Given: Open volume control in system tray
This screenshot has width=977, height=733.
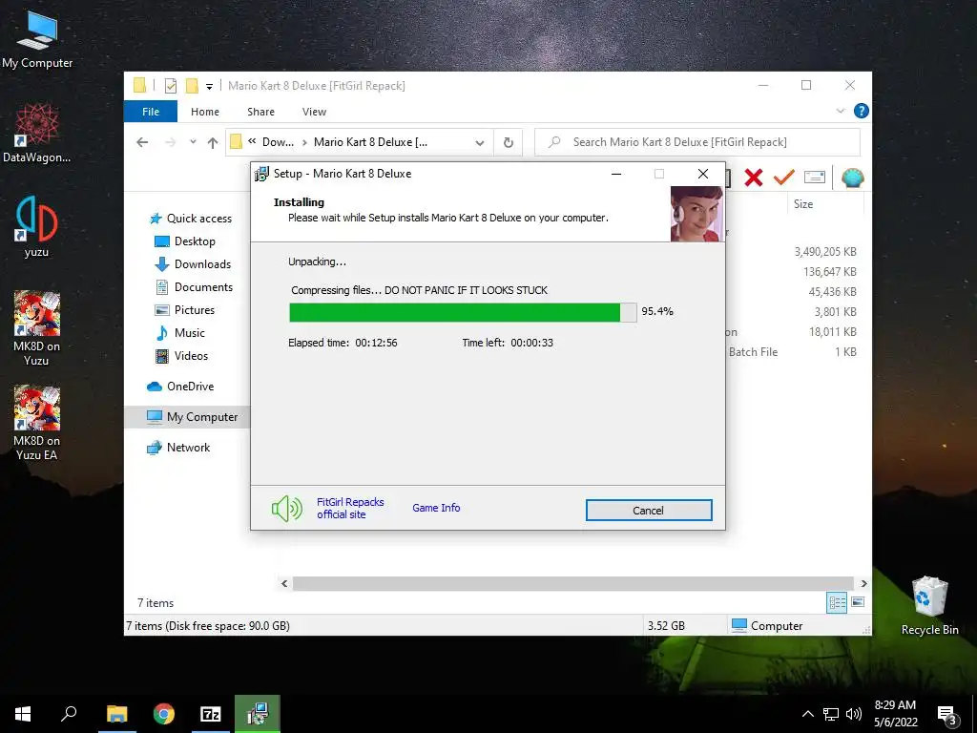Looking at the screenshot, I should 854,714.
